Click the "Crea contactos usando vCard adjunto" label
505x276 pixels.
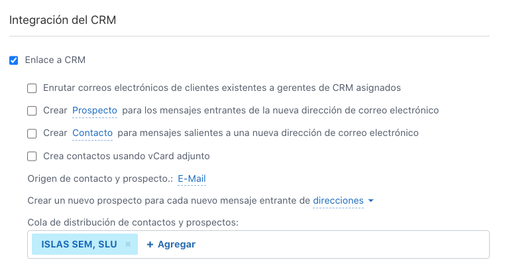[127, 156]
